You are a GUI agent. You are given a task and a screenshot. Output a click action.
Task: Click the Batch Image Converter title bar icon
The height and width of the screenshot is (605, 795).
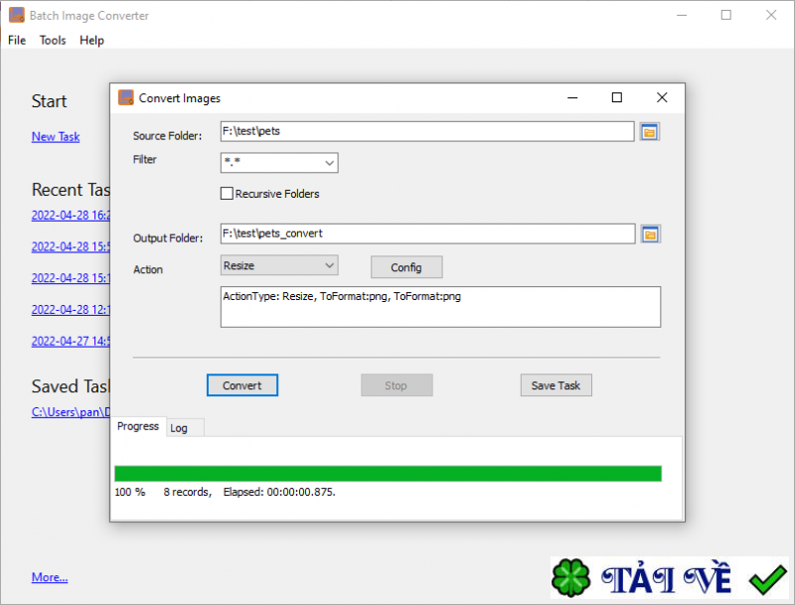point(15,15)
